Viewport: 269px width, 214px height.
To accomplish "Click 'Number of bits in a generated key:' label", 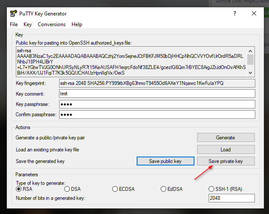I will pyautogui.click(x=51, y=198).
